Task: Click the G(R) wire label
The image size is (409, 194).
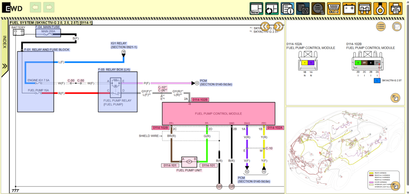Action: coord(207,136)
